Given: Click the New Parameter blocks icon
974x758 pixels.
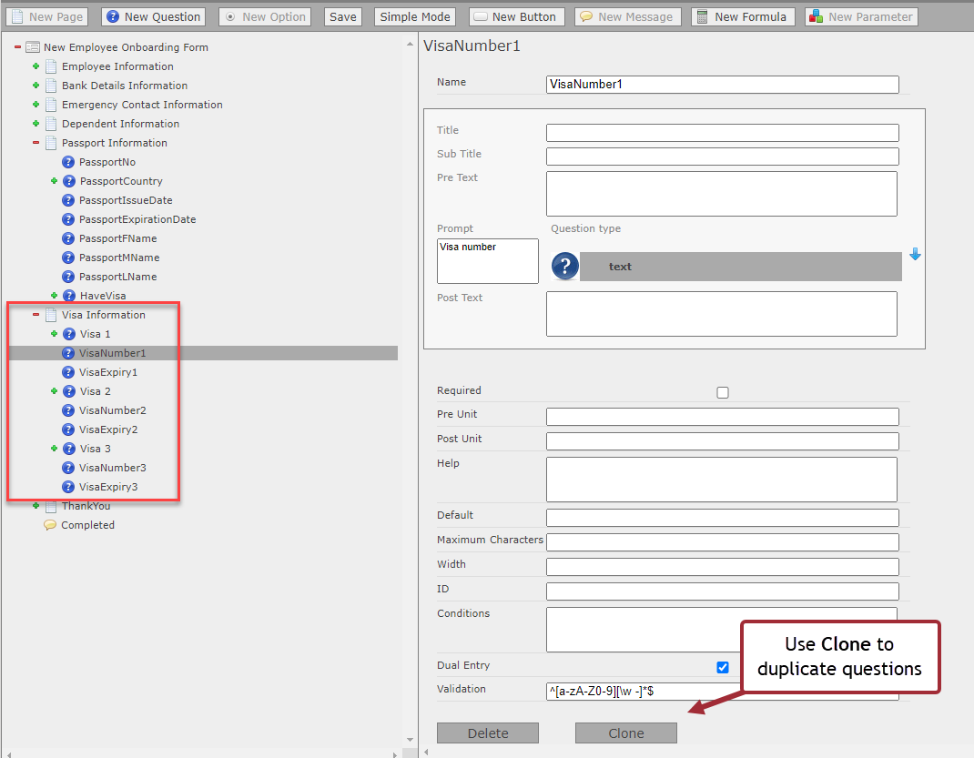Looking at the screenshot, I should (817, 16).
